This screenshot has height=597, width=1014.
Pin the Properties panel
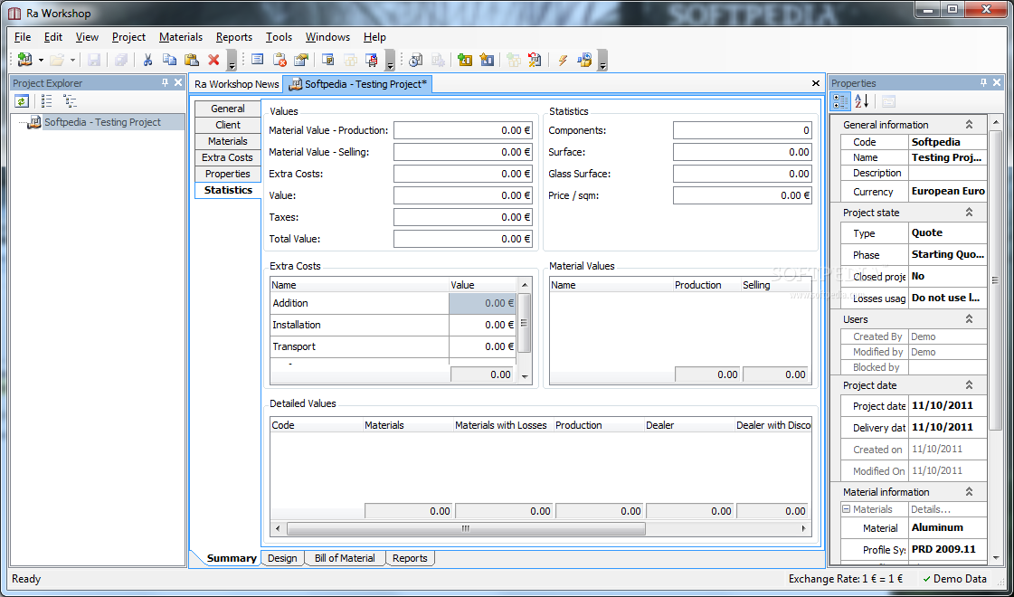(983, 83)
